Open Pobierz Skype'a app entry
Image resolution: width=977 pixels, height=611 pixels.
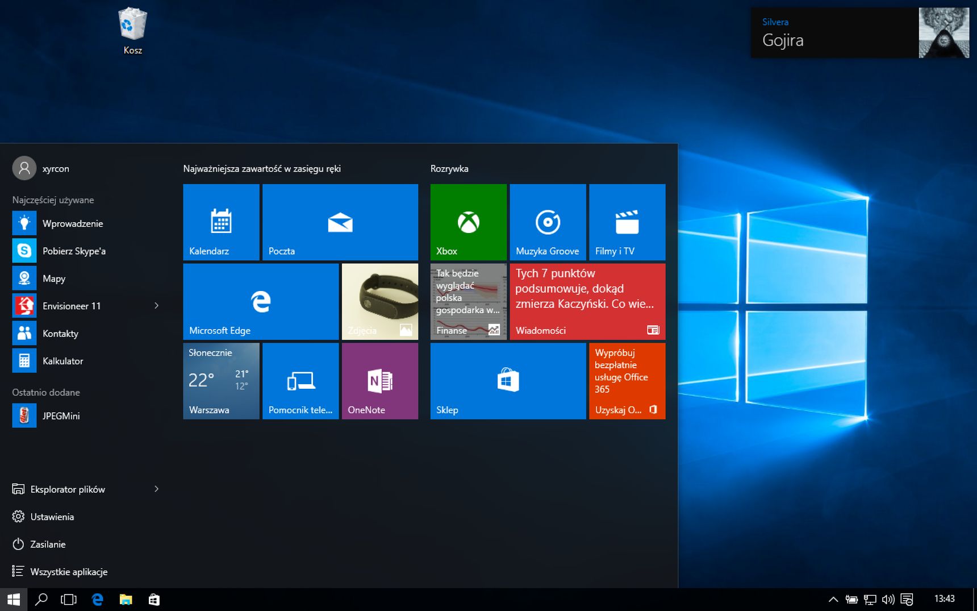(x=85, y=251)
